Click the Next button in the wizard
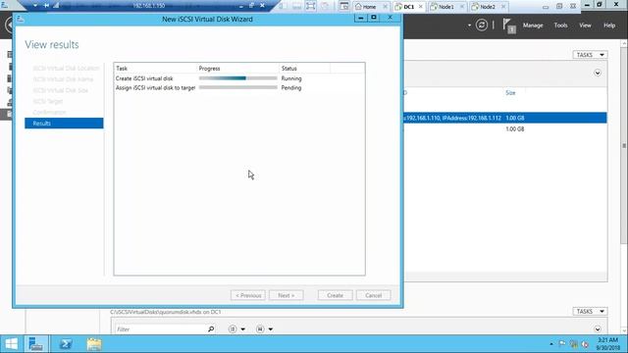The width and height of the screenshot is (628, 353). pyautogui.click(x=287, y=295)
